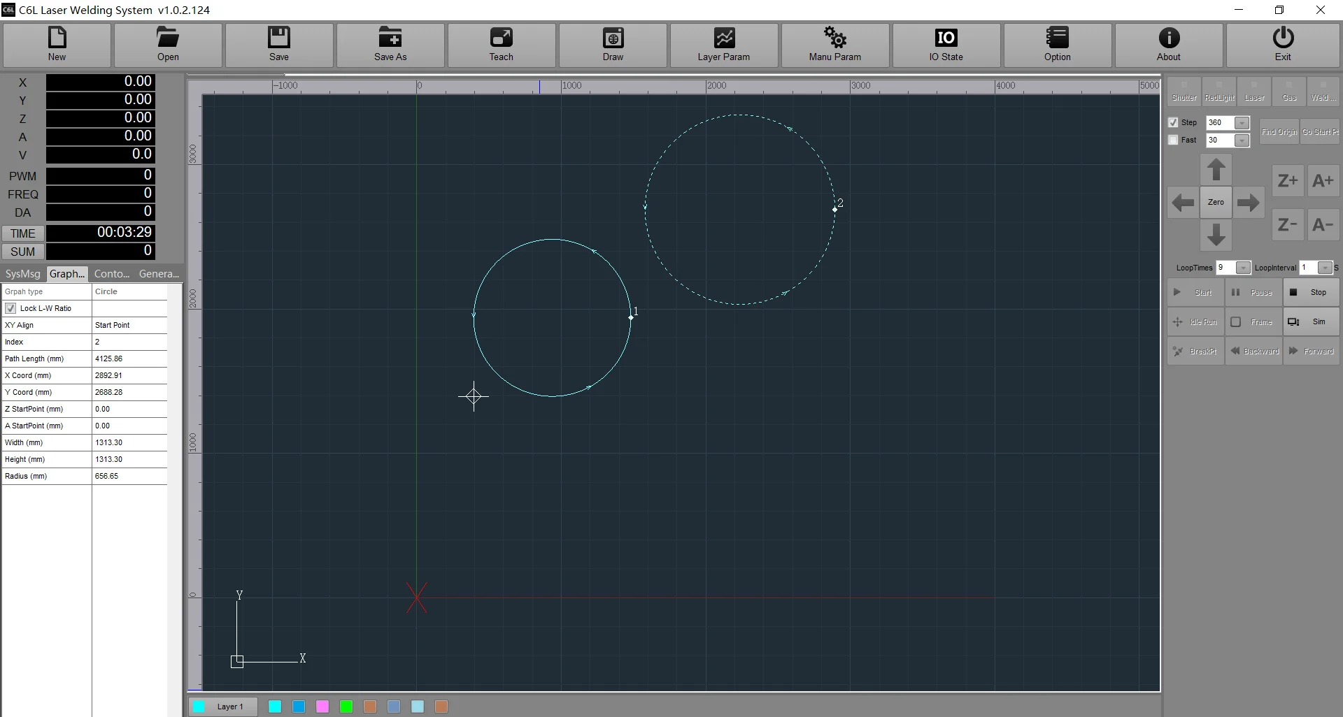Run the Sim simulation

[x=1312, y=321]
